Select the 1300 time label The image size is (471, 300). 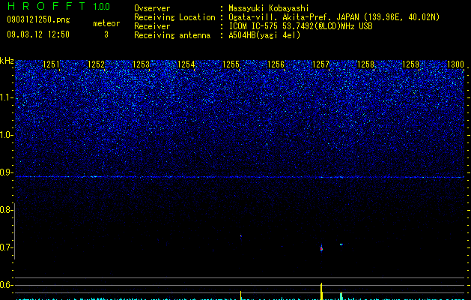tap(456, 64)
